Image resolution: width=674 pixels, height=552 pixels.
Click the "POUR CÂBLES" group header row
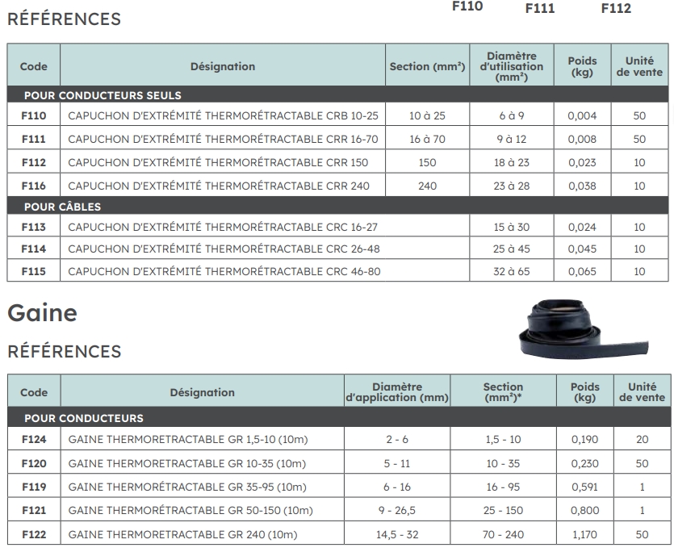tap(62, 207)
